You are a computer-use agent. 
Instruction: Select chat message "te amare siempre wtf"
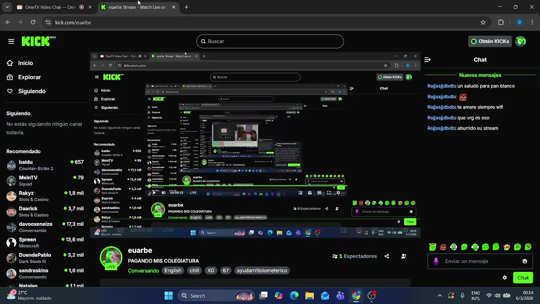click(480, 107)
